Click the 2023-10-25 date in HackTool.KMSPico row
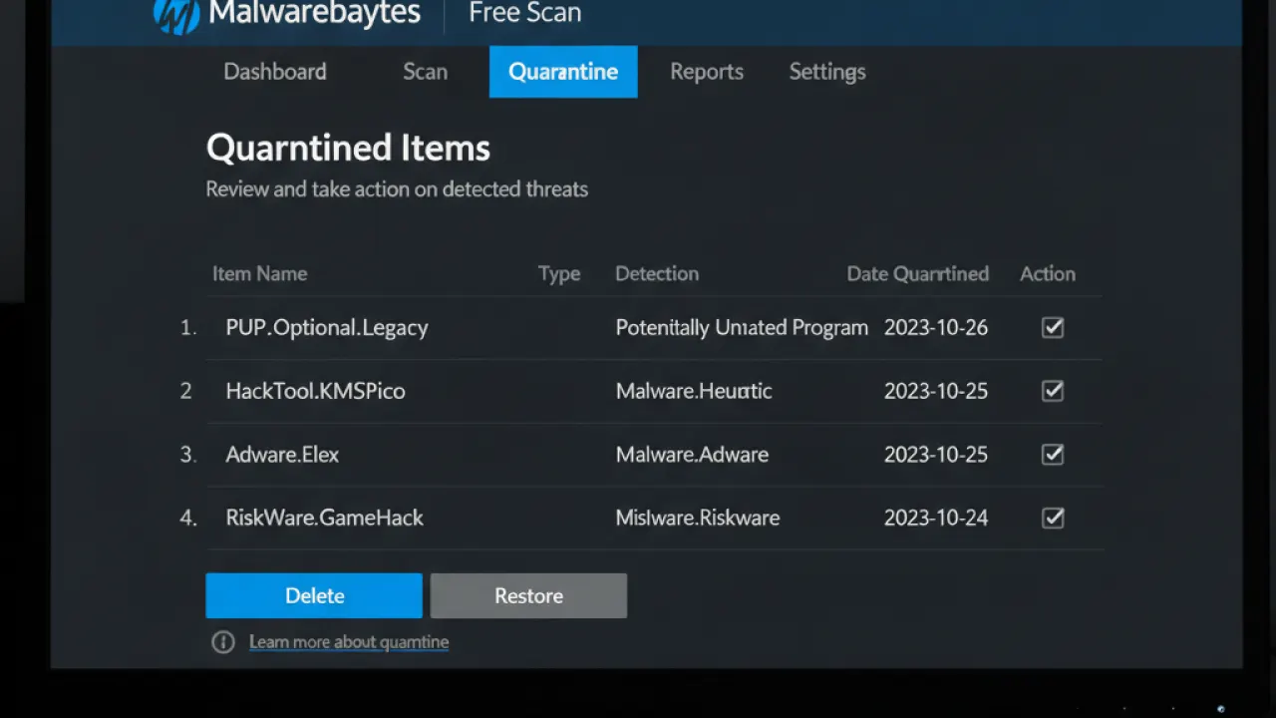1276x718 pixels. tap(936, 391)
